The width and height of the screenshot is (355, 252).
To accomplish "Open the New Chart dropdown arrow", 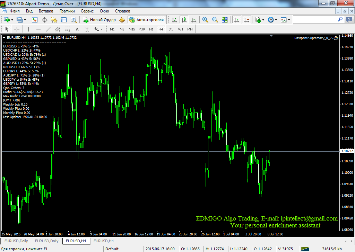I will 12,20.
